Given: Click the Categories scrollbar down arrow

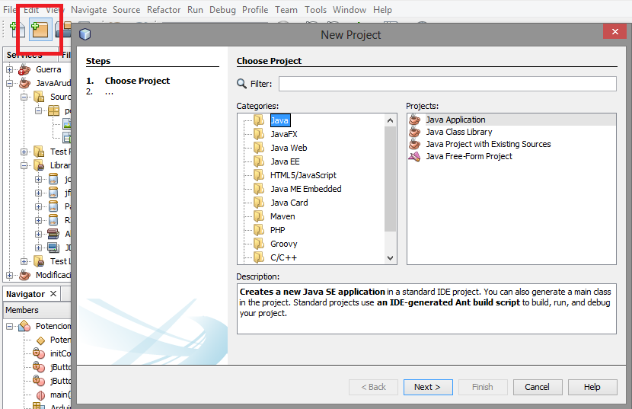Looking at the screenshot, I should tap(390, 257).
